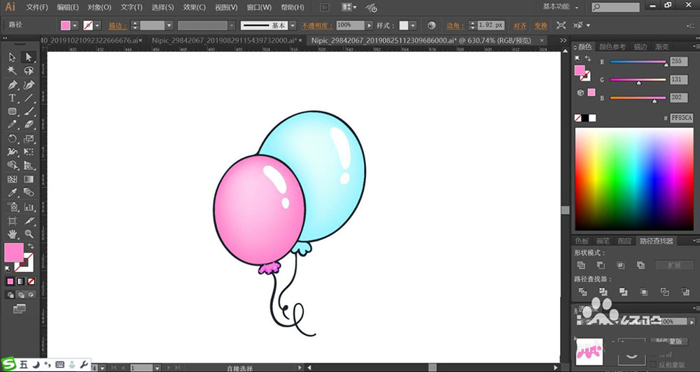Click the 不透明度 link in control bar
Image resolution: width=700 pixels, height=372 pixels.
(x=316, y=25)
